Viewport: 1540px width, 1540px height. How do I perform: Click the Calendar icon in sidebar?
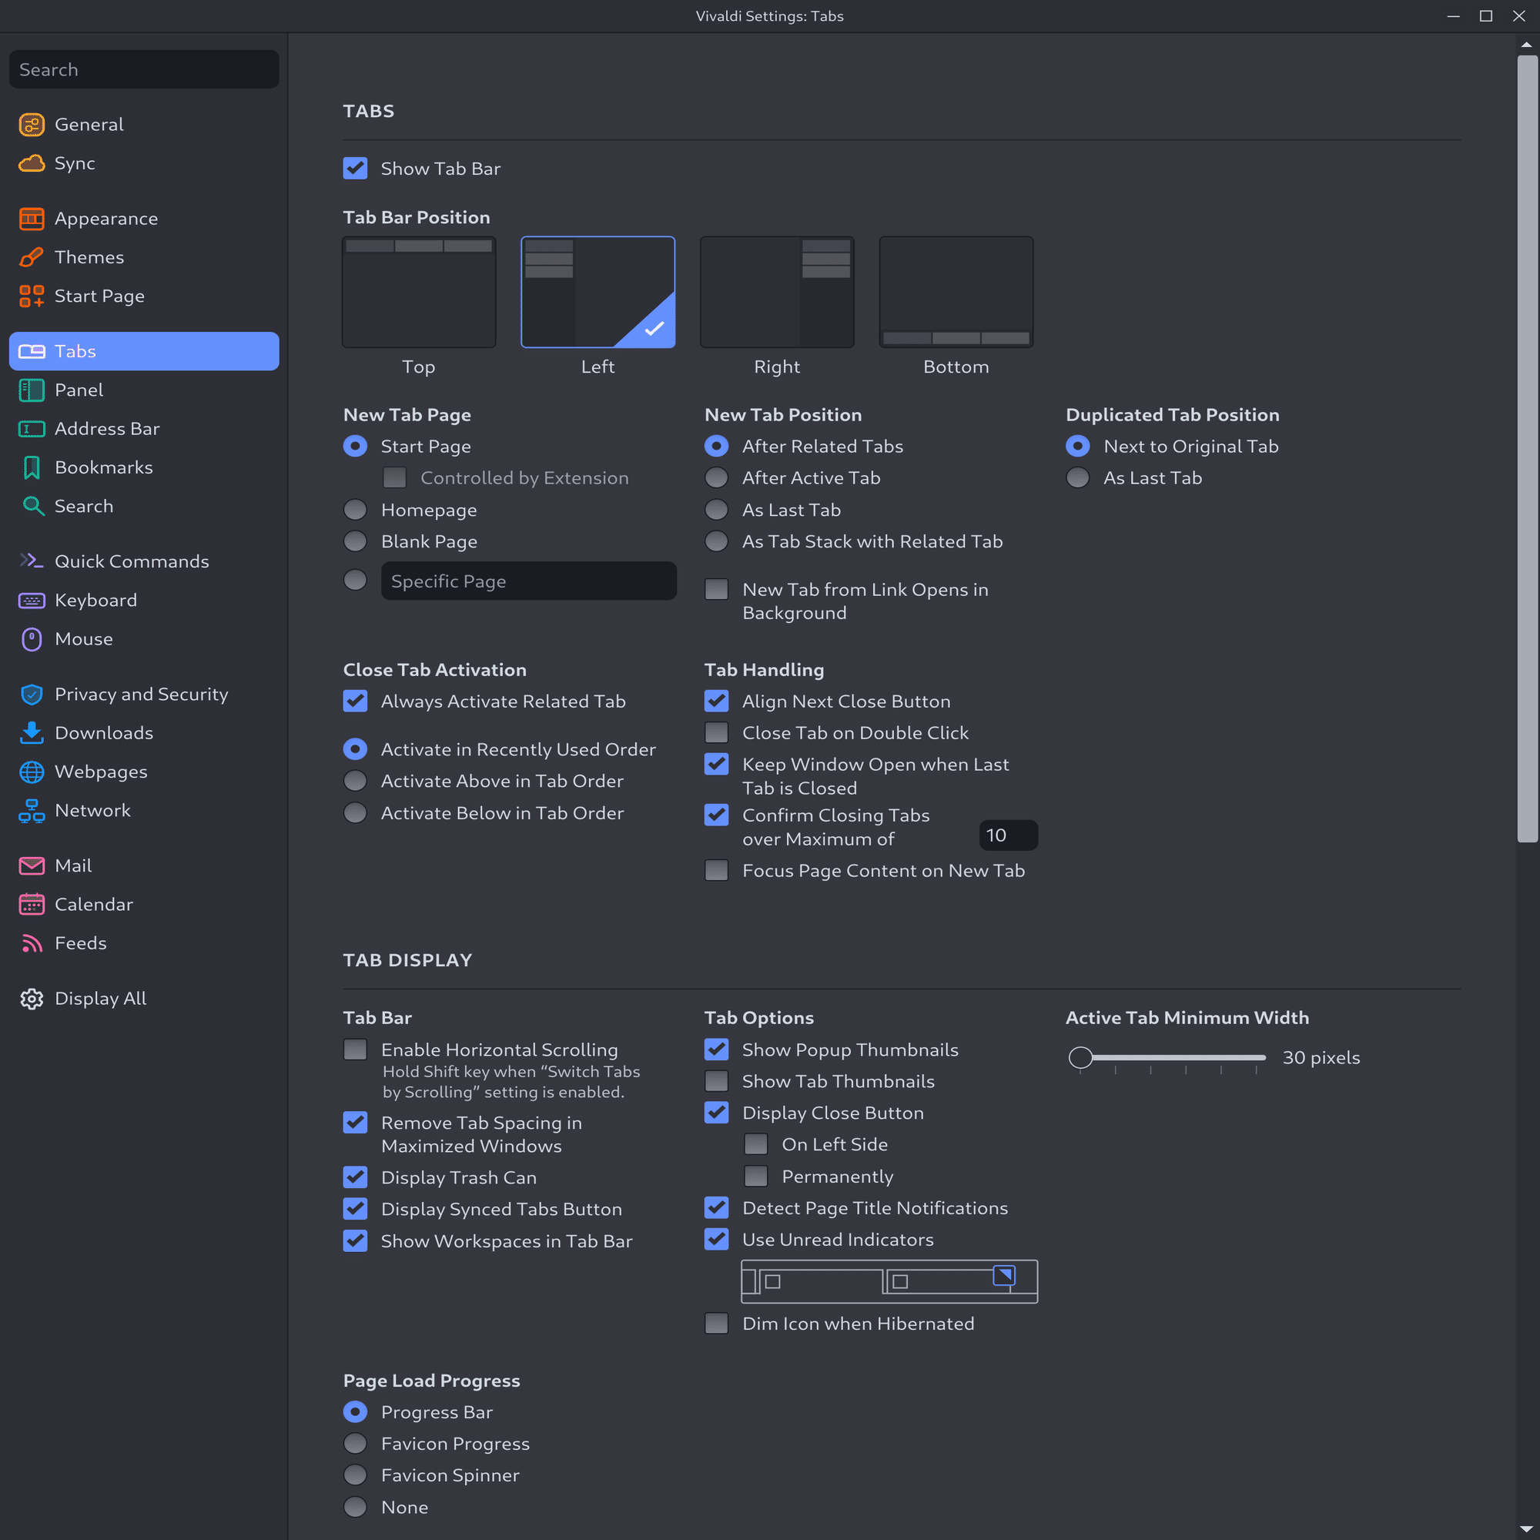tap(31, 904)
